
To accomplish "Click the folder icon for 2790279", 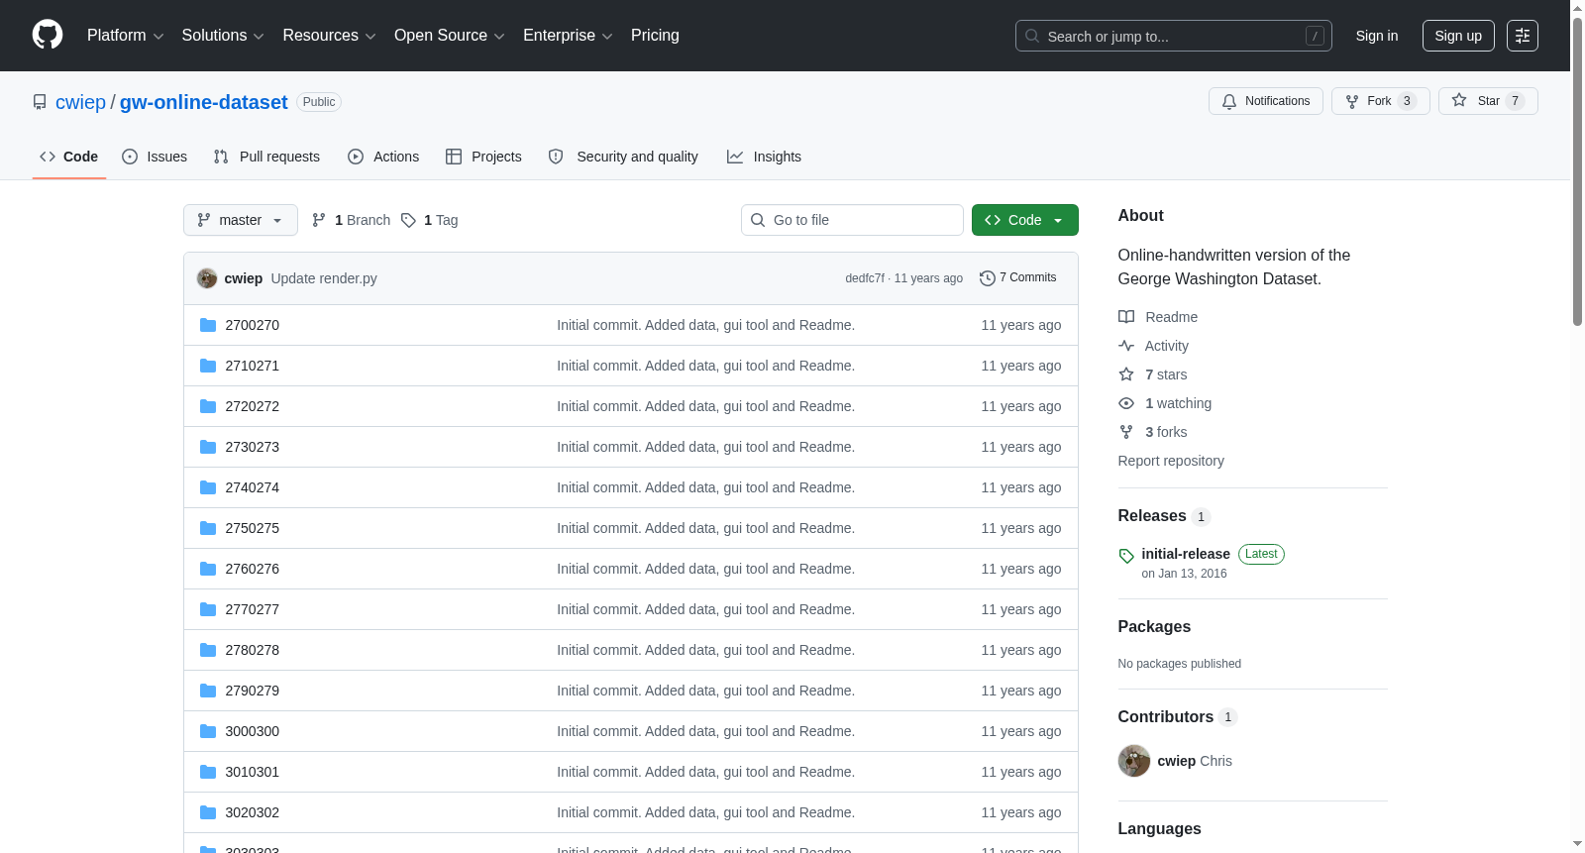I will tap(208, 691).
